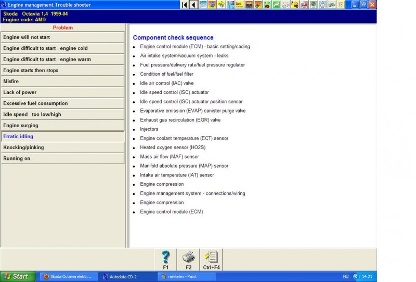The height and width of the screenshot is (282, 416).
Task: Choose the Misfire problem
Action: click(62, 82)
